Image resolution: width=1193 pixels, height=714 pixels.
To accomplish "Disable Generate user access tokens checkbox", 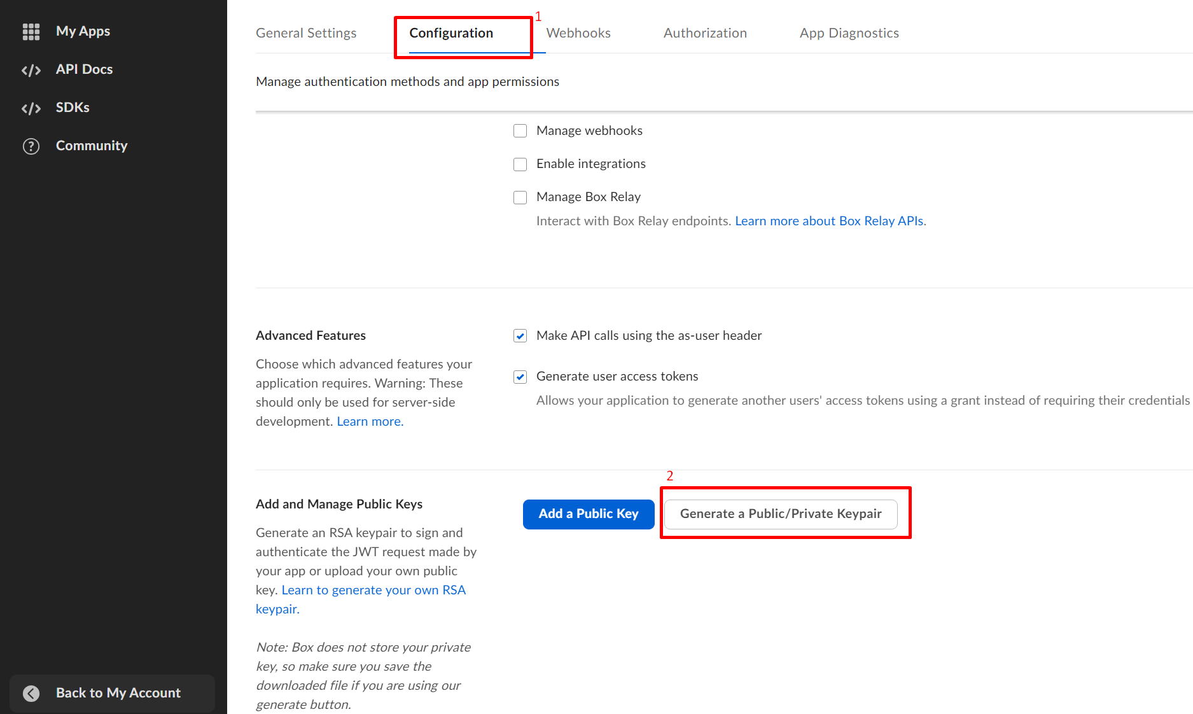I will click(520, 377).
